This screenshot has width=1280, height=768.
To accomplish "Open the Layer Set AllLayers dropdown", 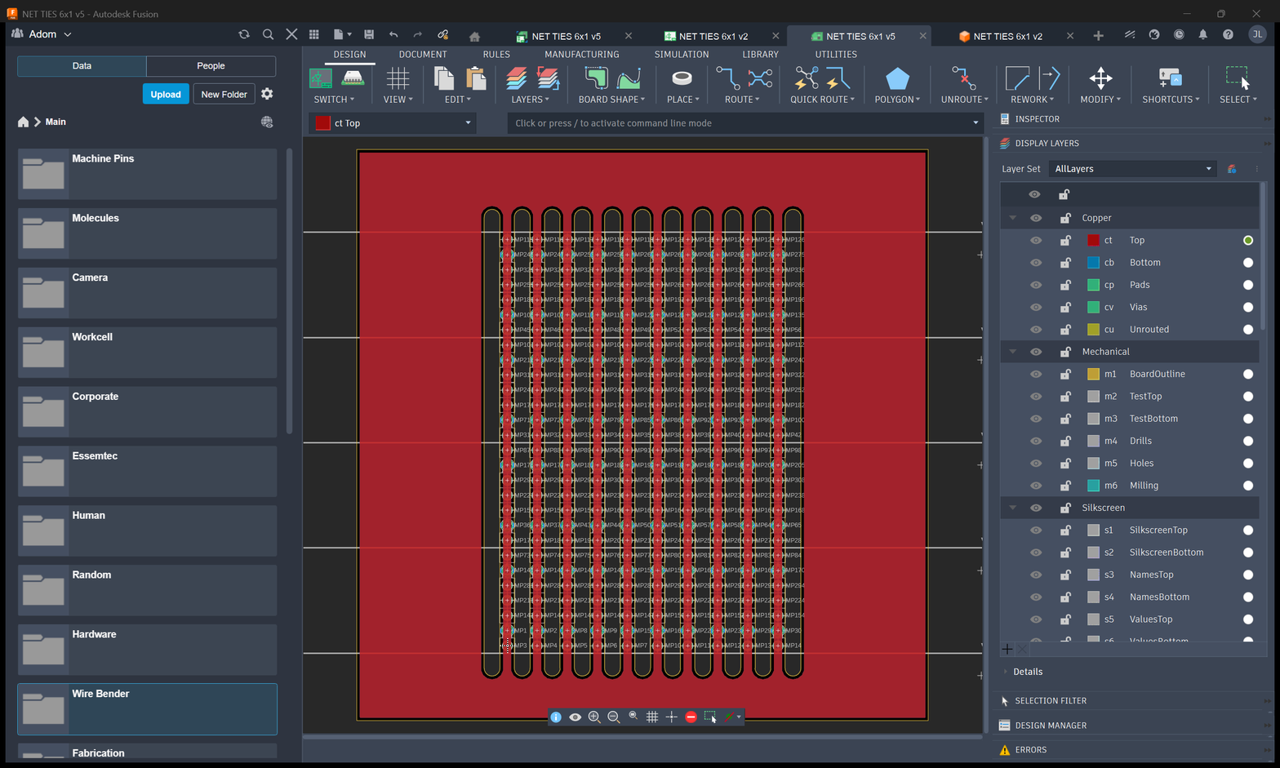I will tap(1133, 169).
